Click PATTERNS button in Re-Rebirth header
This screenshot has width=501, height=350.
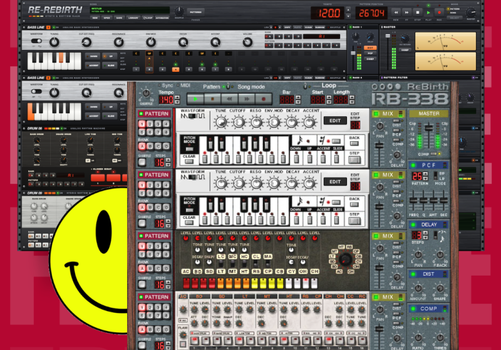(x=195, y=12)
